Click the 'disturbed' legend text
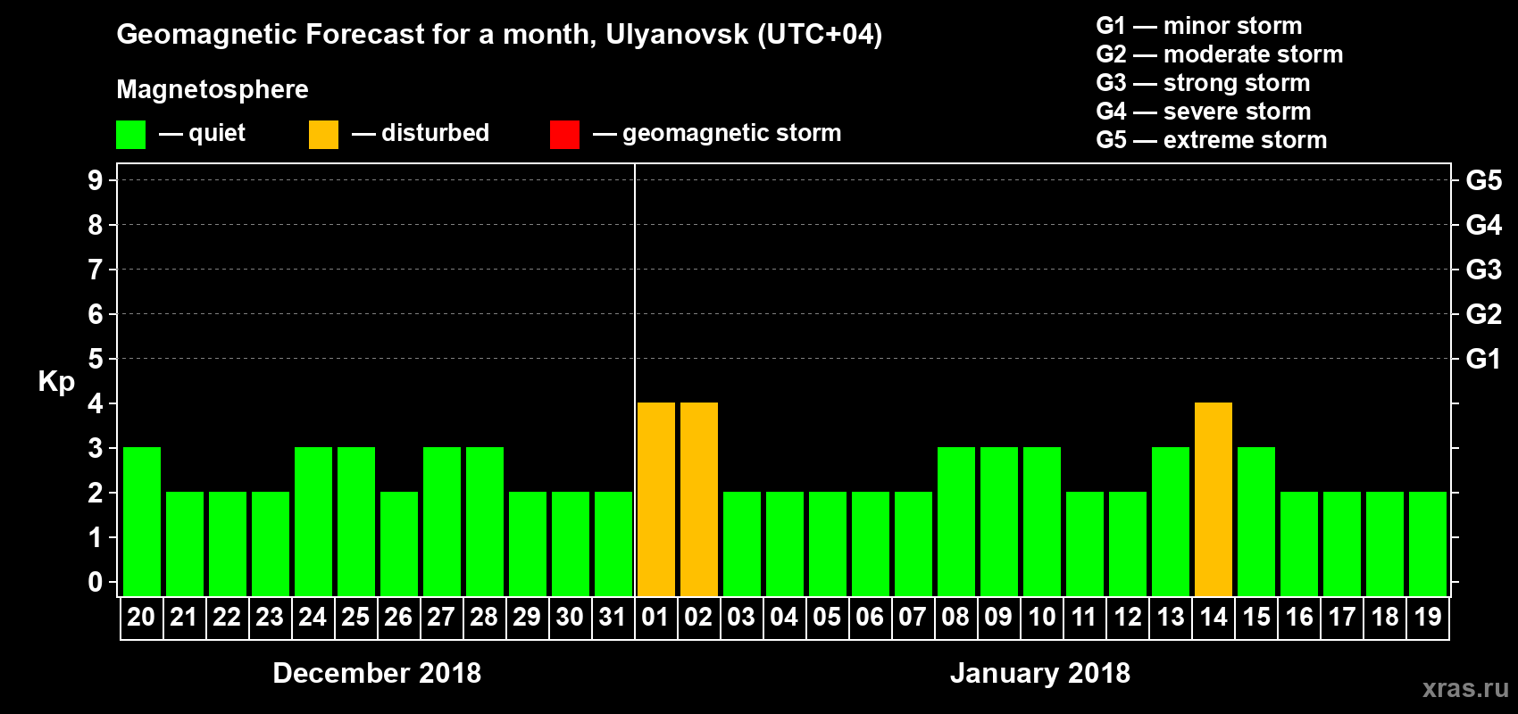Screen dimensions: 1518x714 coord(436,133)
